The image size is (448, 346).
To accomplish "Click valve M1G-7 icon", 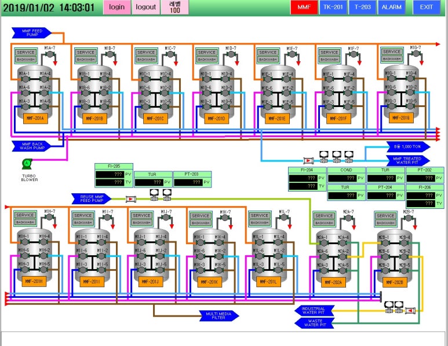I will click(416, 54).
